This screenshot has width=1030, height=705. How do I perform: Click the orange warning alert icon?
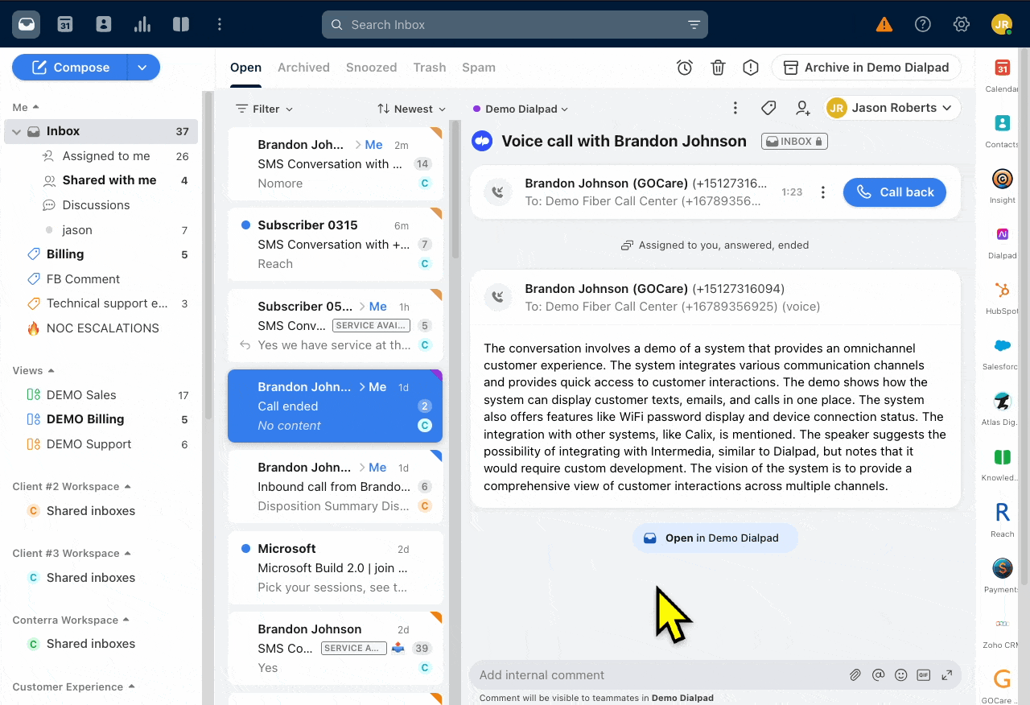[x=884, y=24]
